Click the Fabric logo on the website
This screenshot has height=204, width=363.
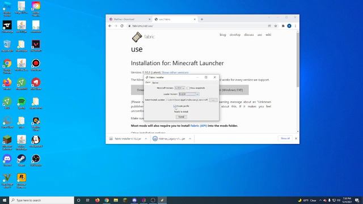[143, 37]
